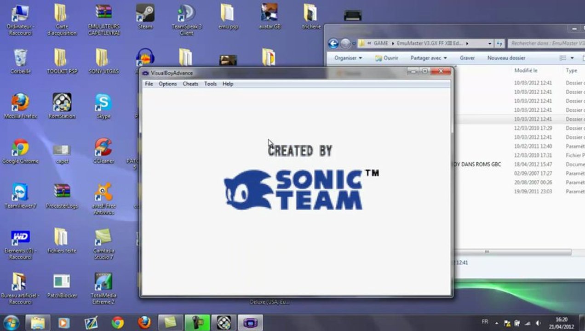Image resolution: width=585 pixels, height=331 pixels.
Task: Select row dated 10/02/2011 12:40
Action: click(519, 146)
